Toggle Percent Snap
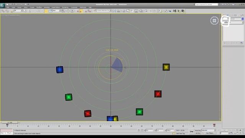245x138 pixels. click(85, 11)
